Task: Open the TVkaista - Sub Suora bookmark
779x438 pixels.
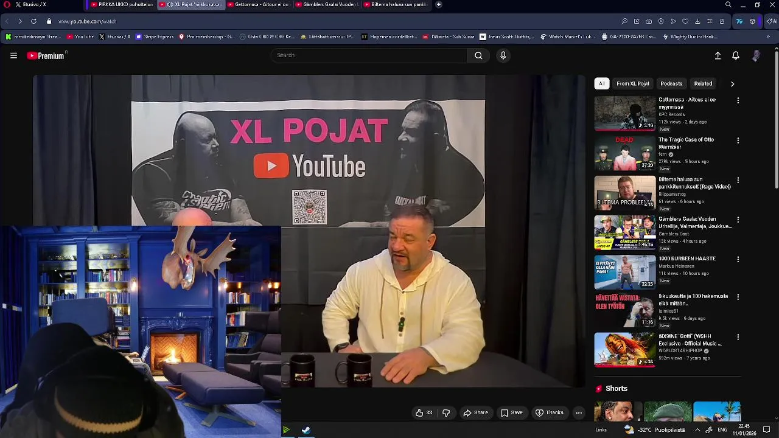Action: coord(448,36)
